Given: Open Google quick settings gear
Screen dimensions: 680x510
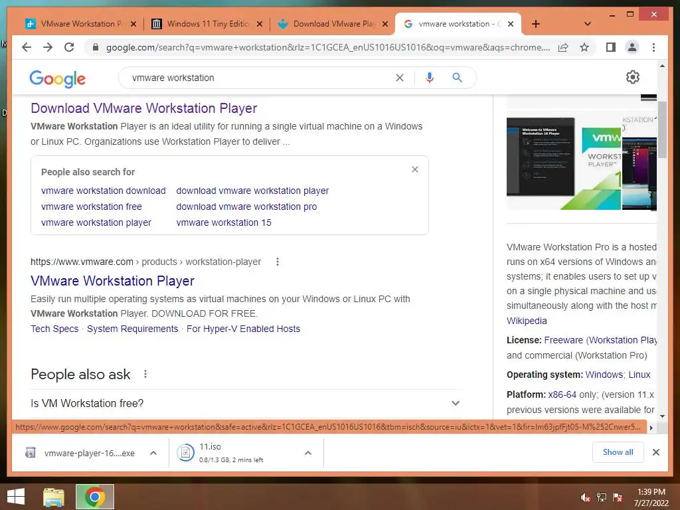Looking at the screenshot, I should 633,77.
